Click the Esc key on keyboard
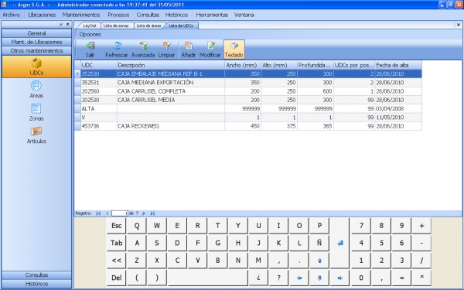The image size is (464, 290). point(116,226)
